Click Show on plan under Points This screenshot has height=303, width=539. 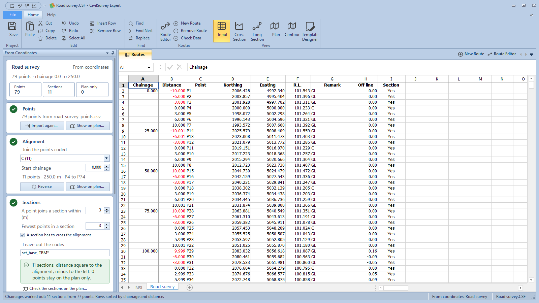click(88, 126)
